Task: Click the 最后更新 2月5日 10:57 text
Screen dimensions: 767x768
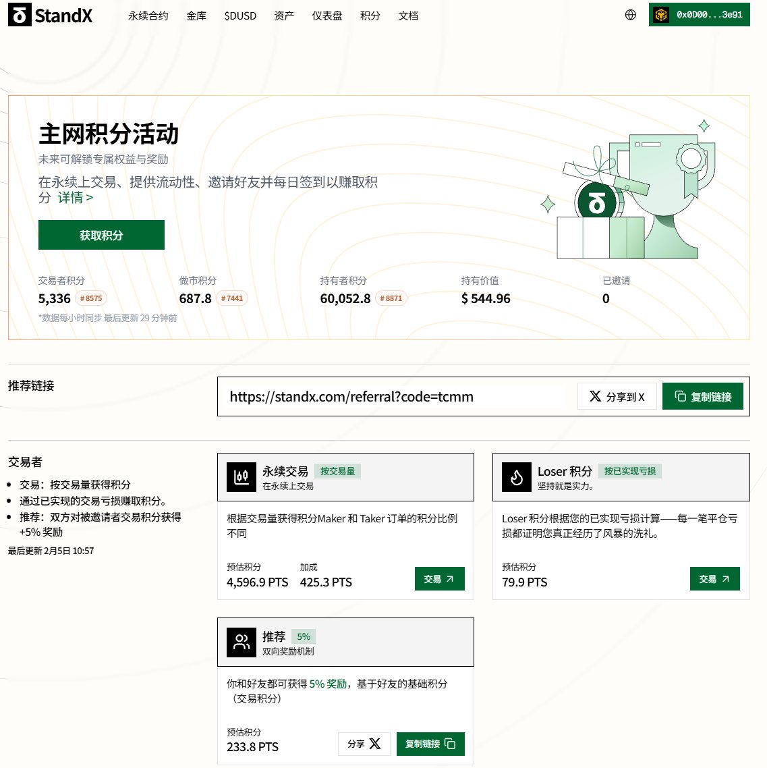Action: (x=51, y=551)
